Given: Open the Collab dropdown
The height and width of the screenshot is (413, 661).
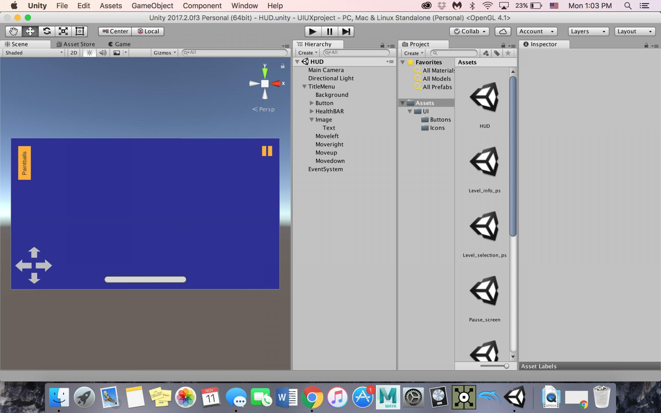Looking at the screenshot, I should tap(469, 31).
